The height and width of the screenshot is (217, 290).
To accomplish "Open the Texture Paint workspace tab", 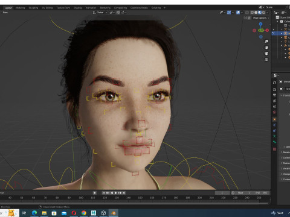I will point(63,8).
